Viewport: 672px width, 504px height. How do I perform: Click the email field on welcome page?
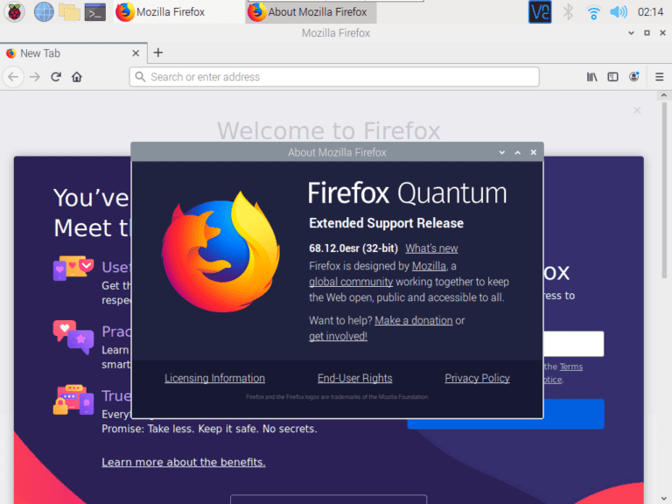click(573, 344)
